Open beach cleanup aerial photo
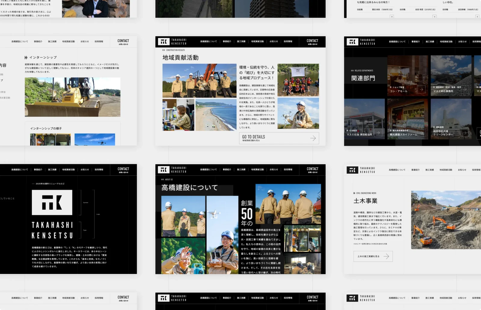Screen dimensions: 481x310 point(216,115)
